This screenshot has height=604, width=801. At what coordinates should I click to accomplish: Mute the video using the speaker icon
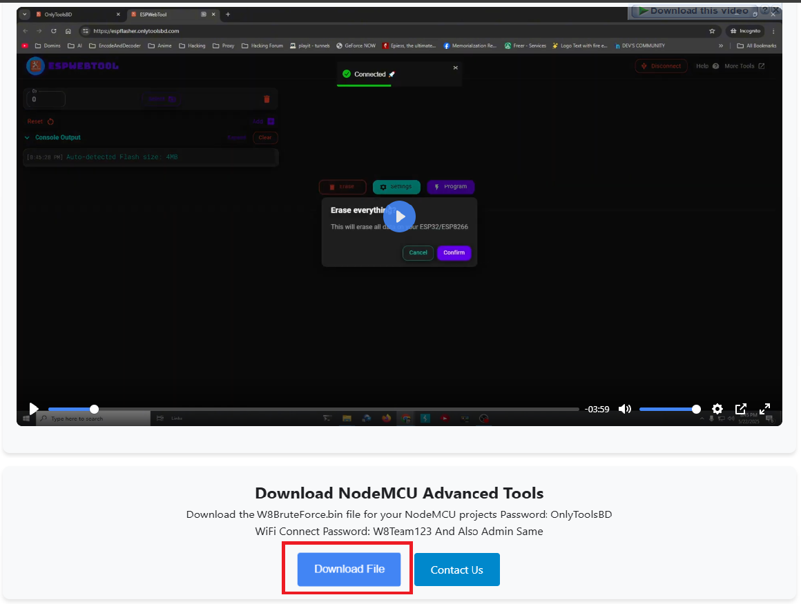625,409
